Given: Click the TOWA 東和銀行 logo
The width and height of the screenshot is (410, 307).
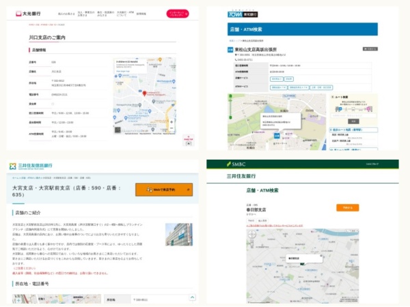Looking at the screenshot, I should [x=243, y=14].
